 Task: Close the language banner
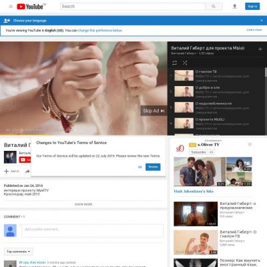click(x=262, y=21)
